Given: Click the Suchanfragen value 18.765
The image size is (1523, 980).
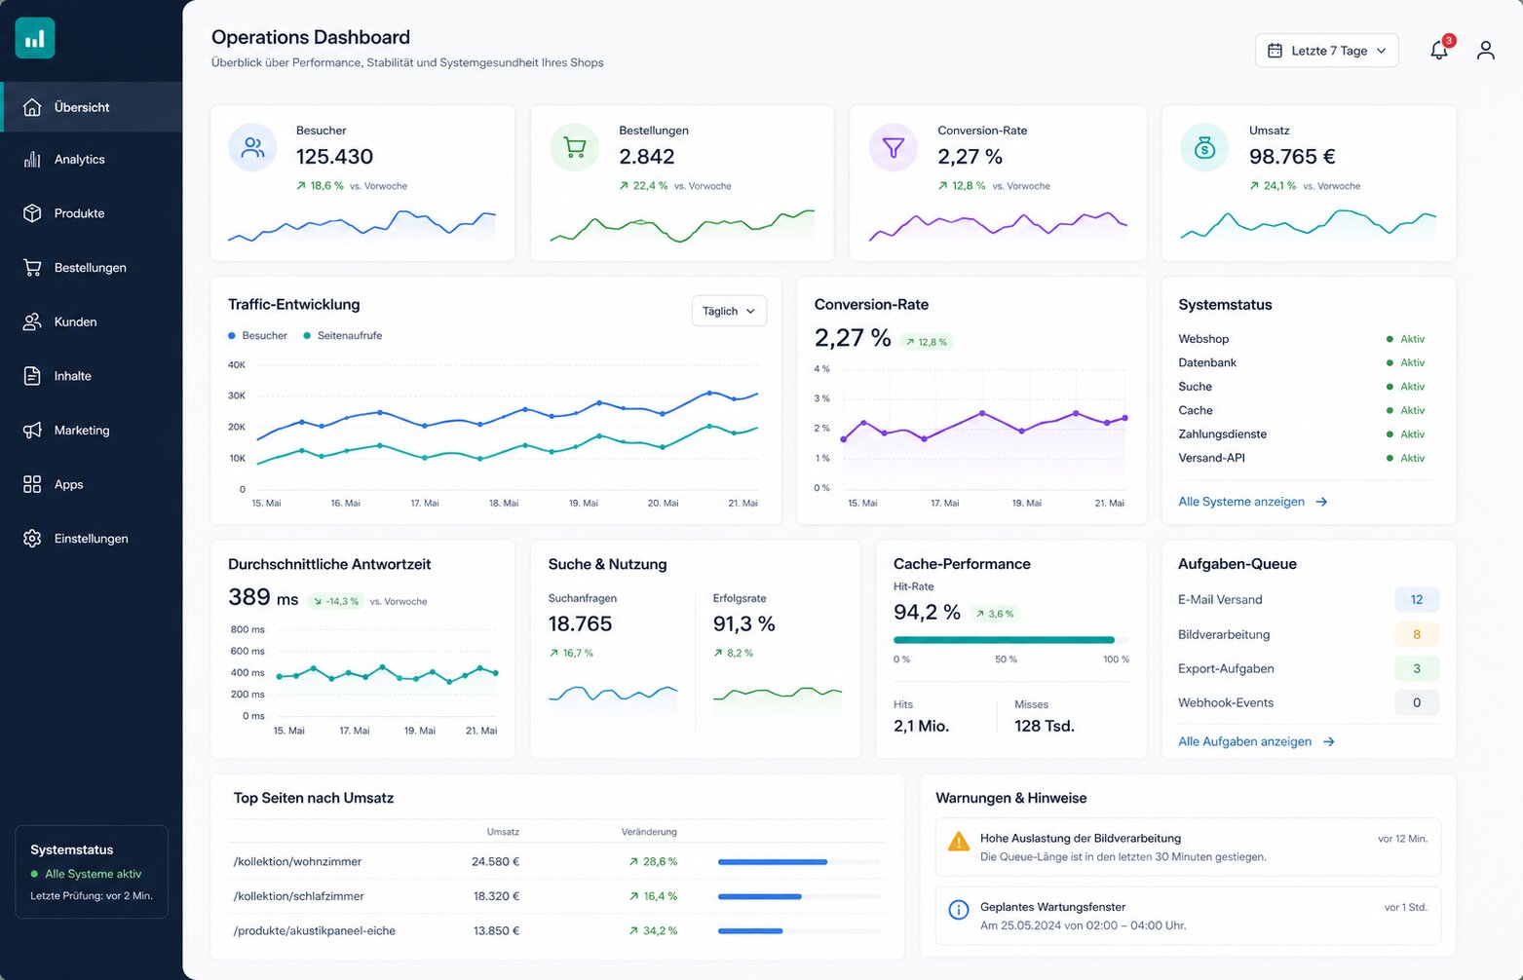Looking at the screenshot, I should point(580,623).
